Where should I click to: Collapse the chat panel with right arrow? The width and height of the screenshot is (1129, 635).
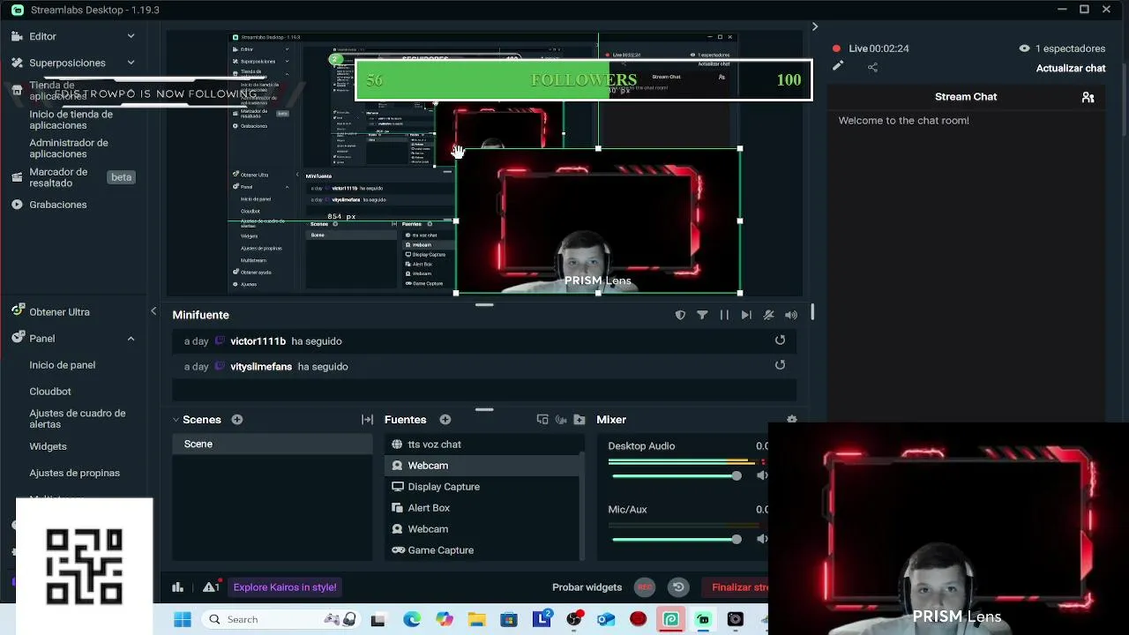click(x=815, y=27)
